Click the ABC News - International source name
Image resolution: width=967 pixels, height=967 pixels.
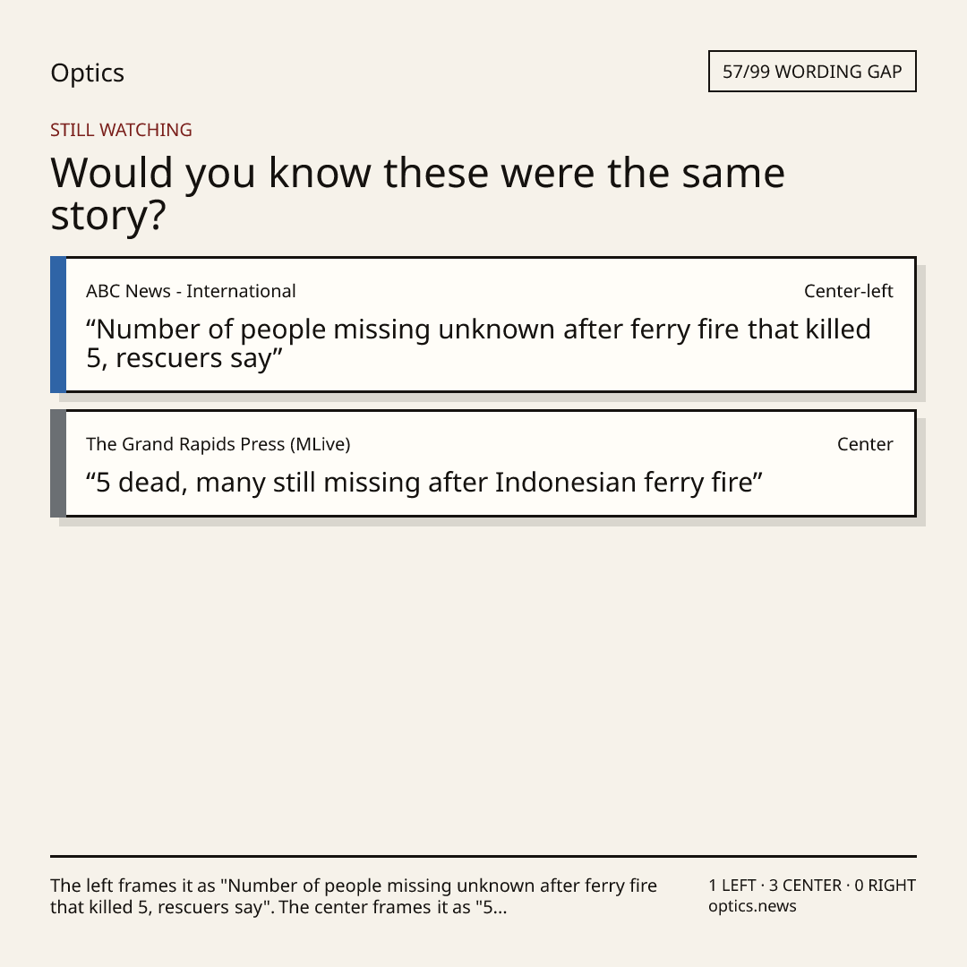(x=191, y=291)
